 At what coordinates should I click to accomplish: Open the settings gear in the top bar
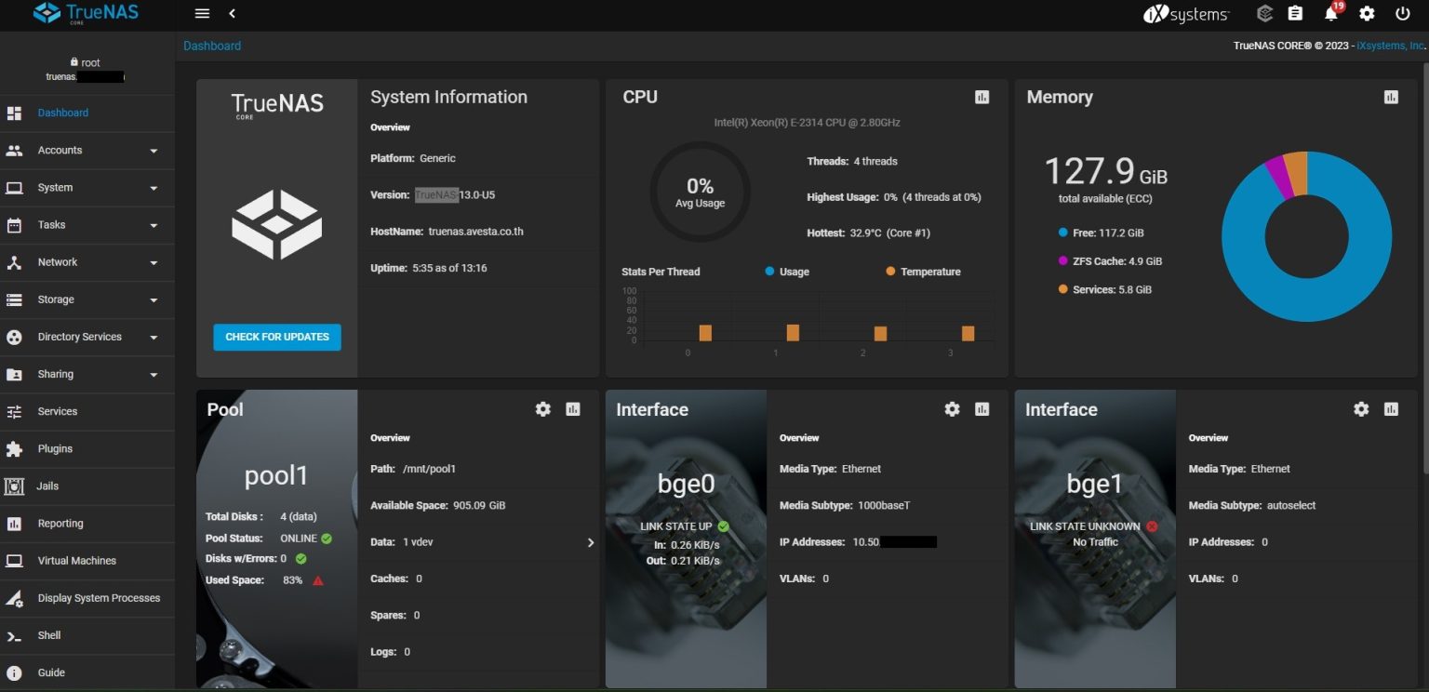tap(1367, 14)
